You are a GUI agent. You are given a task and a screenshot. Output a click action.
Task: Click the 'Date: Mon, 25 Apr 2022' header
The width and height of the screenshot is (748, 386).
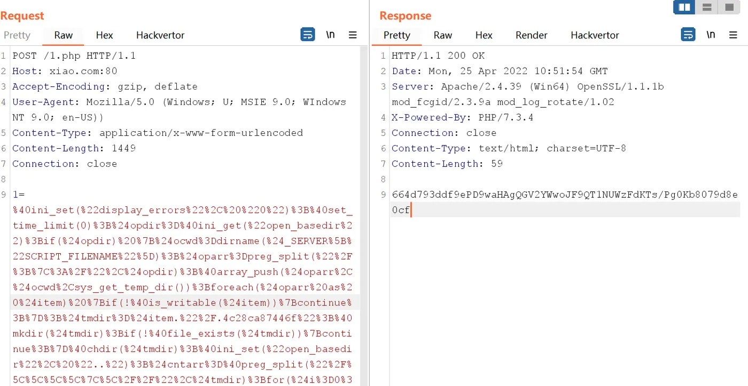500,71
